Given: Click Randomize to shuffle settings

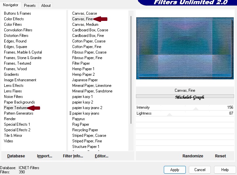Looking at the screenshot, I should 193,156.
